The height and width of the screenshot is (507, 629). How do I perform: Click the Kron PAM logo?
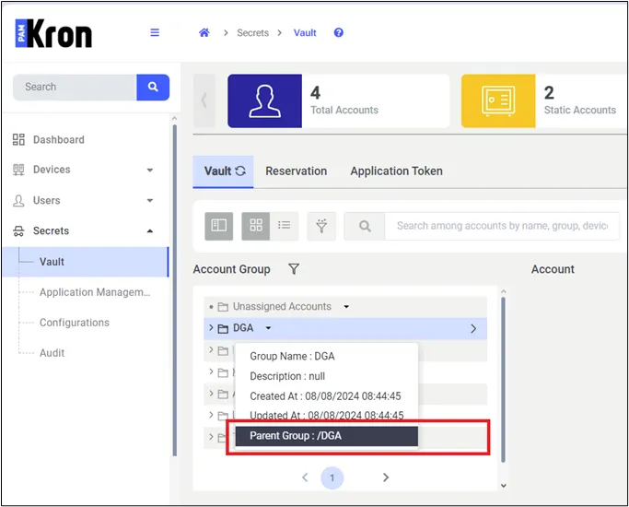click(53, 34)
